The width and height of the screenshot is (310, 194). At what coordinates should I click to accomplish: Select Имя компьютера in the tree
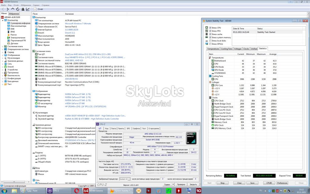[x=18, y=26]
